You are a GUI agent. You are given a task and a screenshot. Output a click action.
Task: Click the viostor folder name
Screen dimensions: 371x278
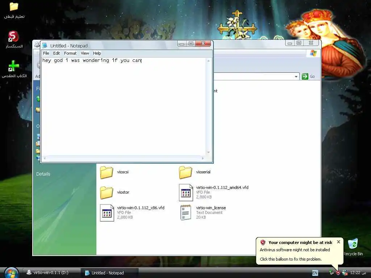123,192
